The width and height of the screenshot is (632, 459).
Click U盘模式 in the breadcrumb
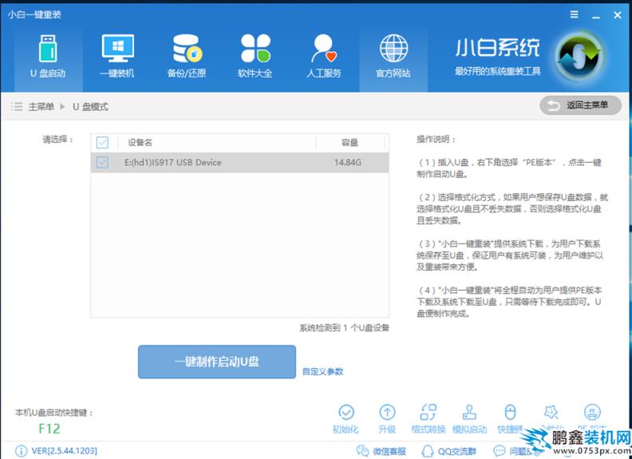pos(90,107)
